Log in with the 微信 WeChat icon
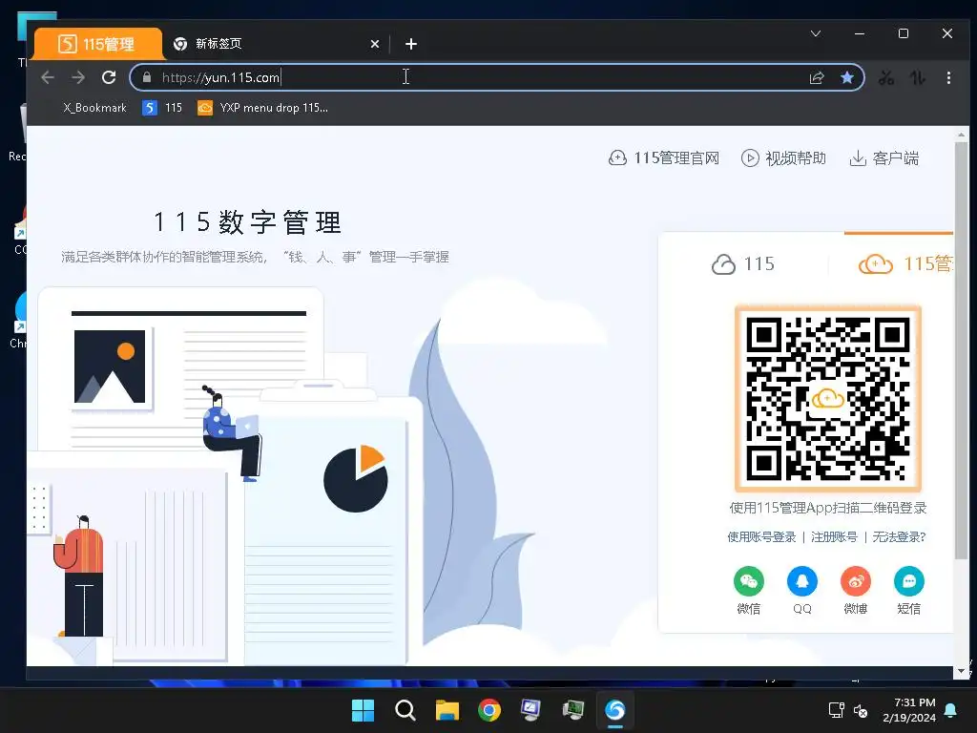Screen dimensions: 977x733 pos(748,581)
